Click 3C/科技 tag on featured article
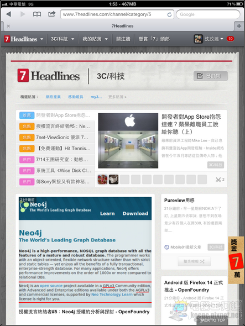The image size is (245, 326). (x=216, y=165)
